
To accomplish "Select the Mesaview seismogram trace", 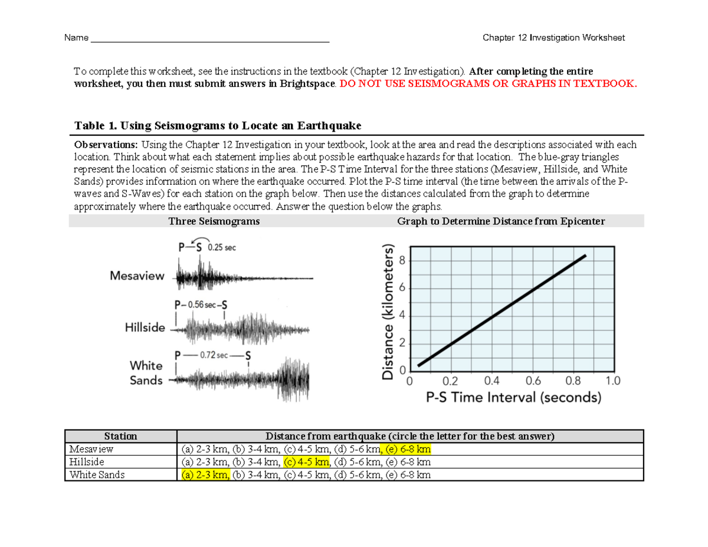I will pos(242,276).
